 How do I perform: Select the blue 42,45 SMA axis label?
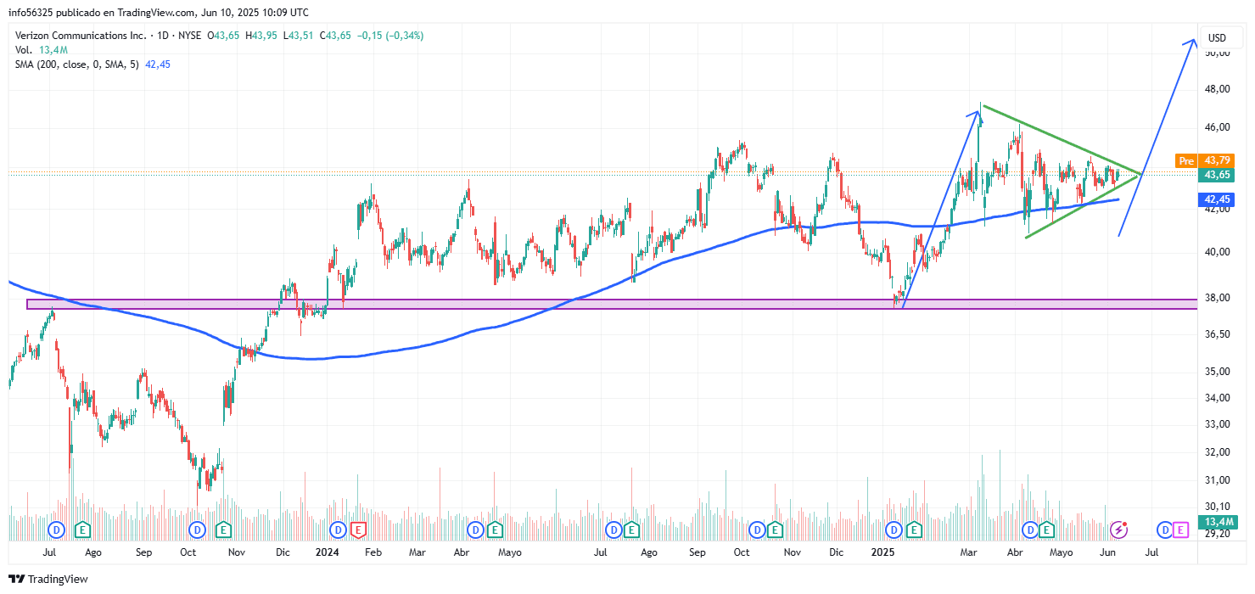coord(1217,200)
